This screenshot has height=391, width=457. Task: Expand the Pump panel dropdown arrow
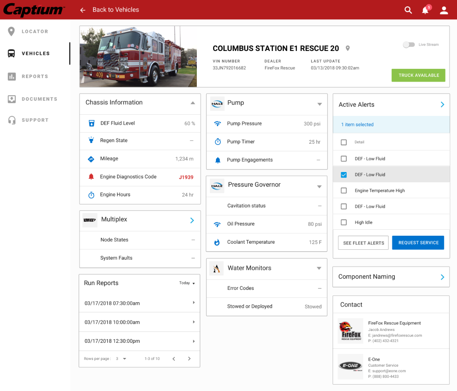(320, 104)
